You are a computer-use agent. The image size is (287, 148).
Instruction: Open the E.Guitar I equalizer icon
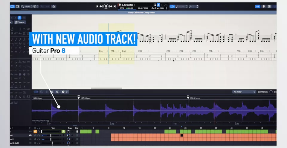(77, 135)
